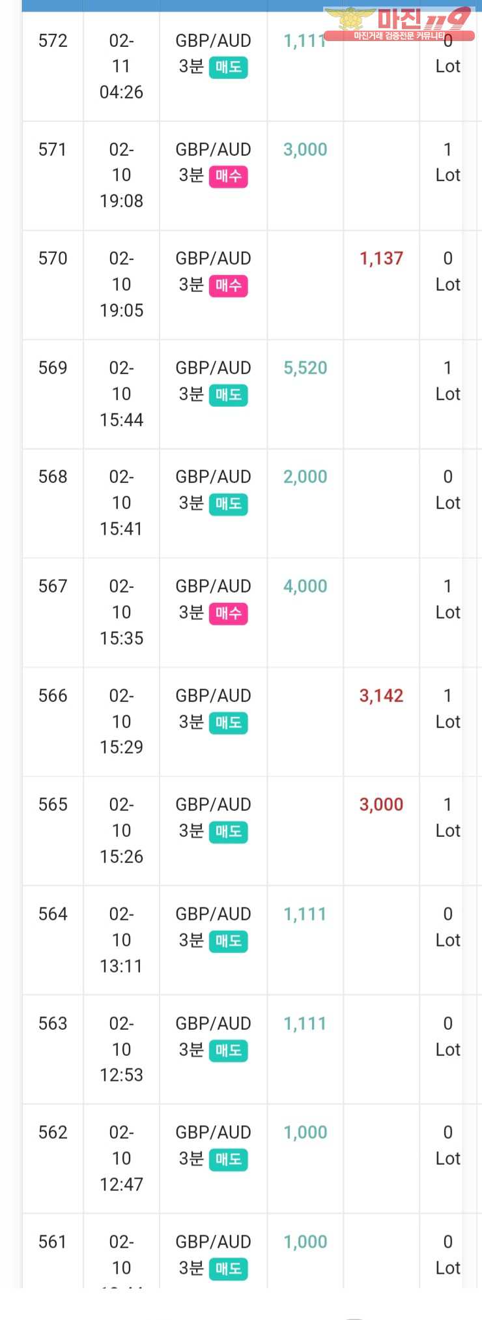The width and height of the screenshot is (482, 1320).
Task: Click the 2,000 profit in row 568
Action: (305, 477)
